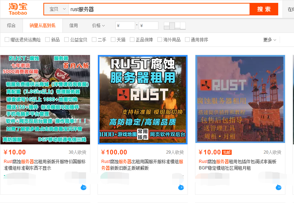The height and width of the screenshot is (203, 294).
Task: Click the 包邮 free shipping badge
Action: point(227,152)
